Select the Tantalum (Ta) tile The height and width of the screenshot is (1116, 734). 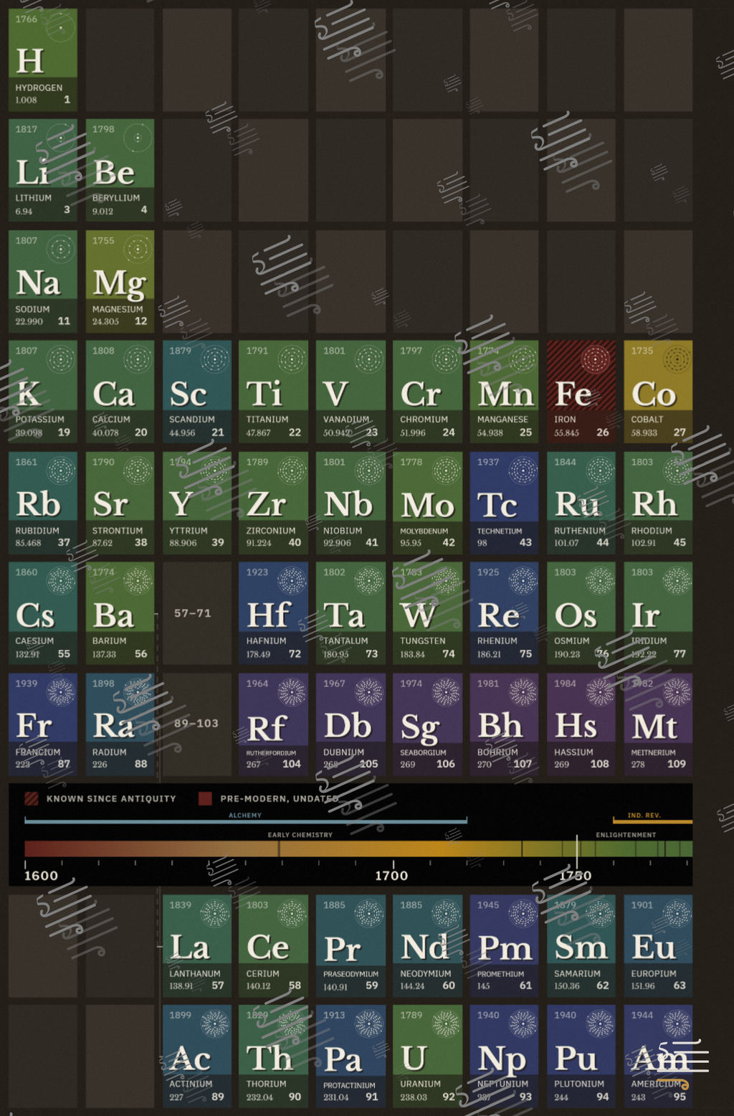[x=351, y=613]
